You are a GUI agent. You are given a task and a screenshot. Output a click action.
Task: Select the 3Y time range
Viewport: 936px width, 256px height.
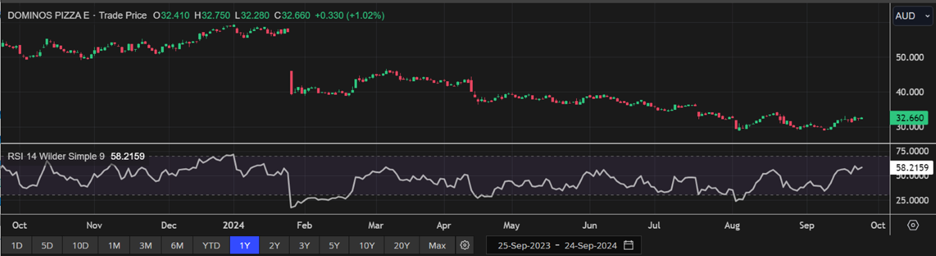point(304,246)
